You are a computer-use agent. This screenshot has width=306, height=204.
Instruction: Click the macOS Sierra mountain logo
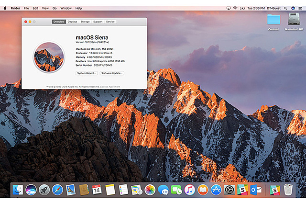click(49, 57)
